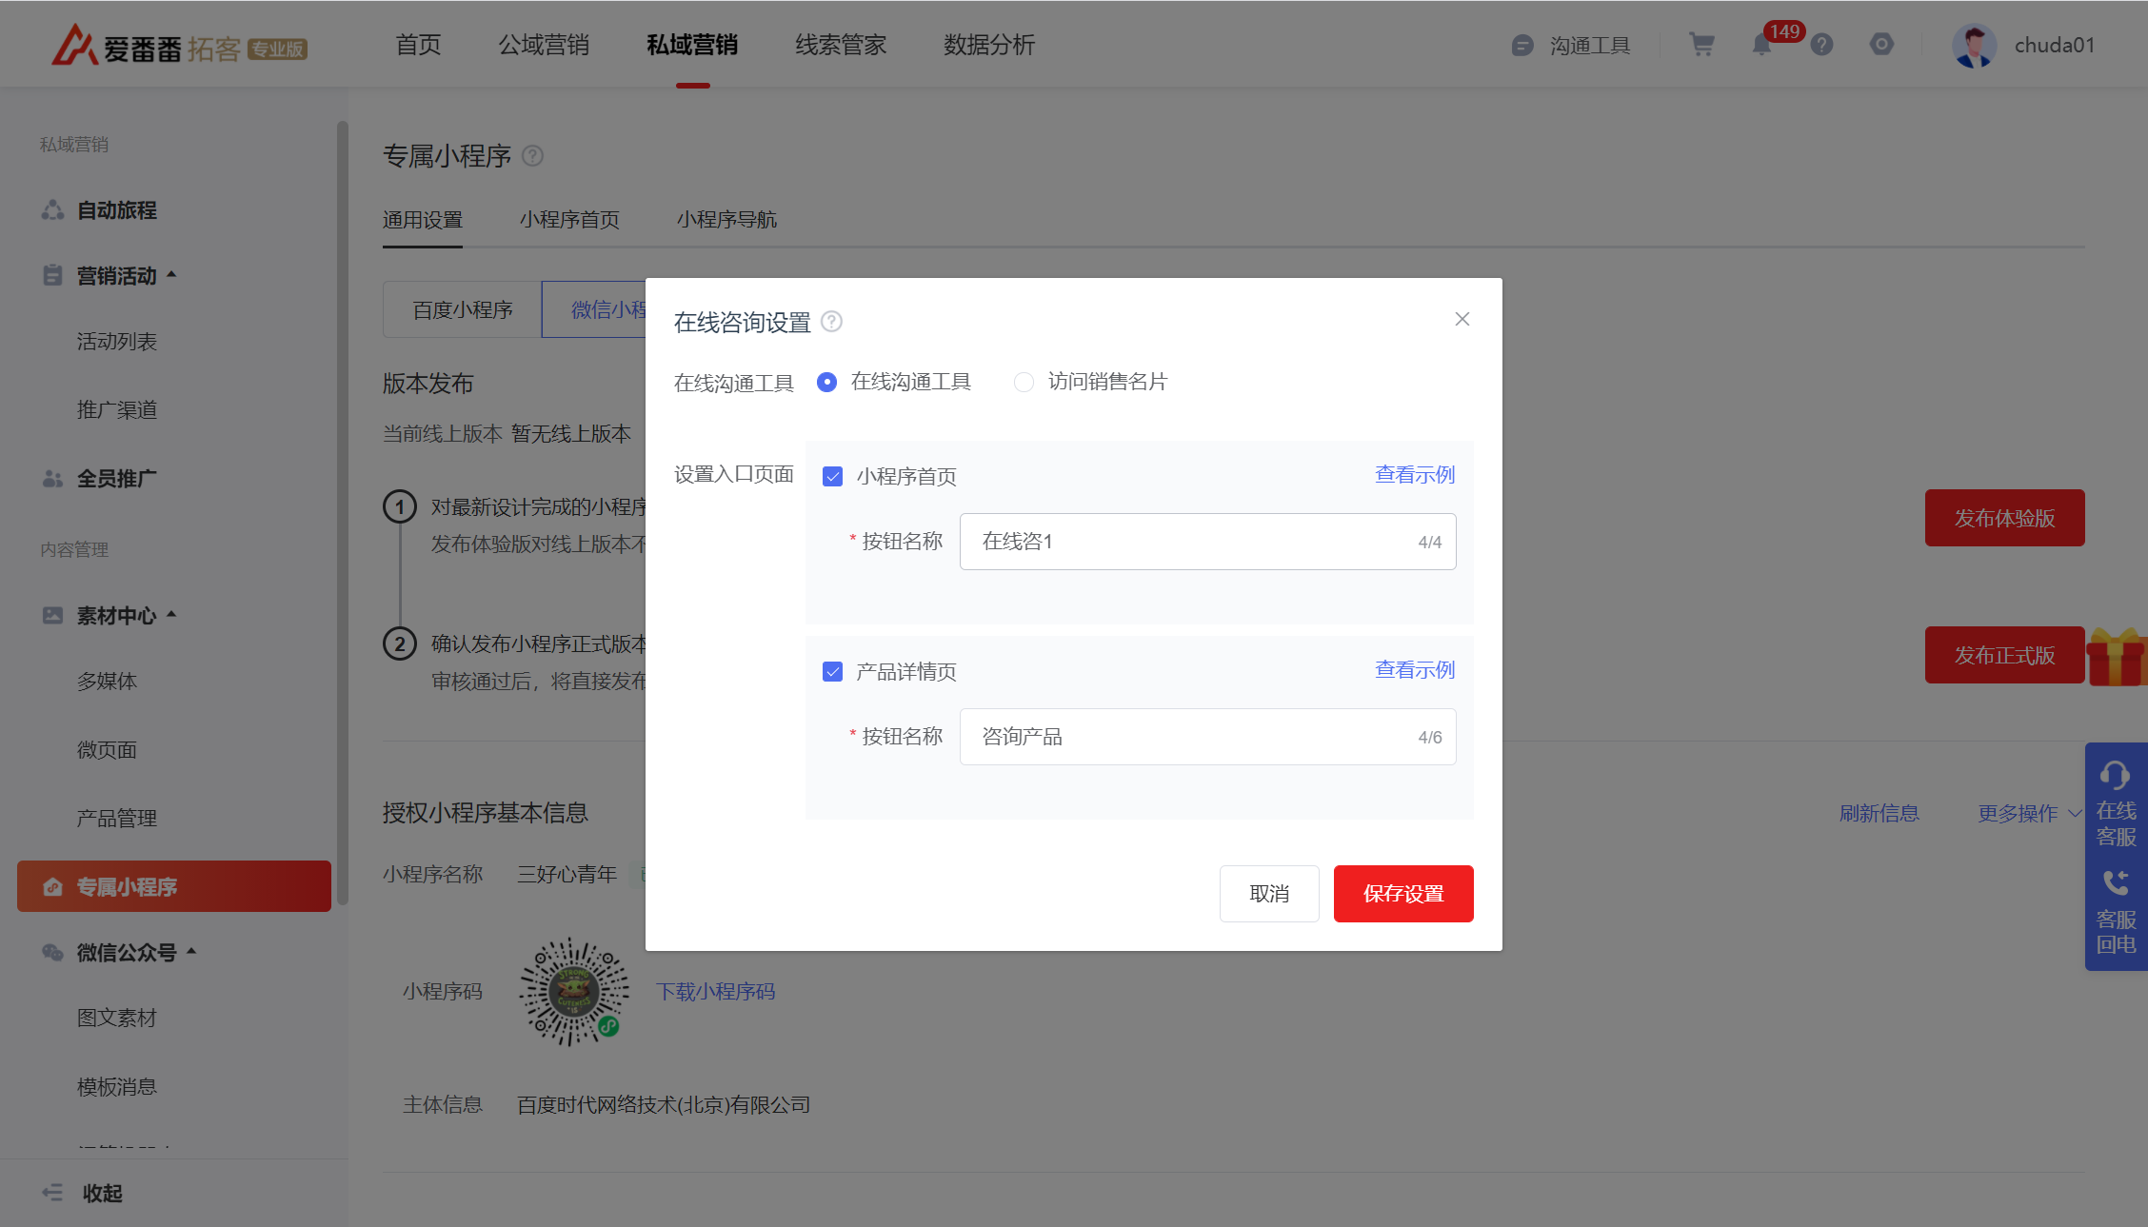Click the username chuda01
2148x1227 pixels.
(x=2054, y=45)
